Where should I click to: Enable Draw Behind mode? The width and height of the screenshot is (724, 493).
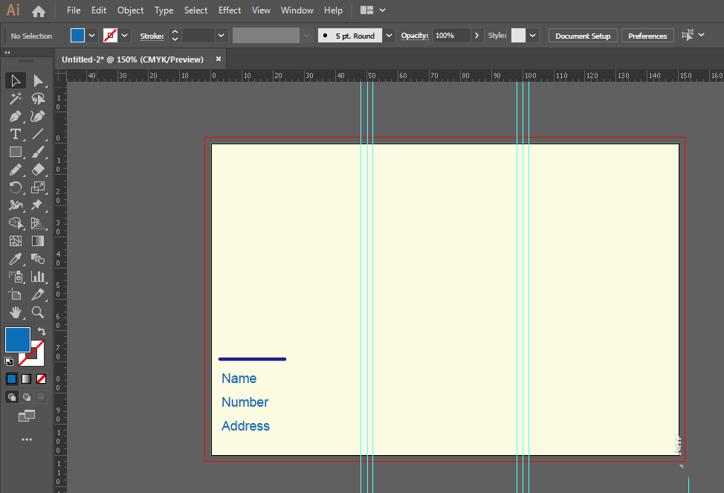tap(27, 397)
